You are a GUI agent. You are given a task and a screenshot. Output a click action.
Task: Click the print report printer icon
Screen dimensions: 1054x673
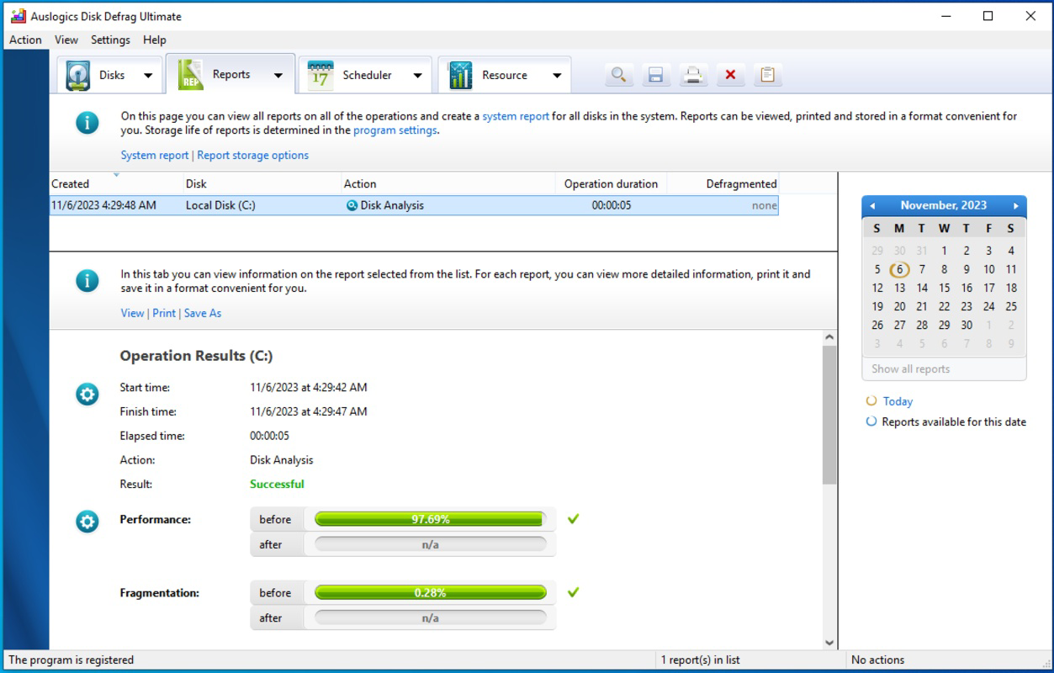pyautogui.click(x=693, y=75)
